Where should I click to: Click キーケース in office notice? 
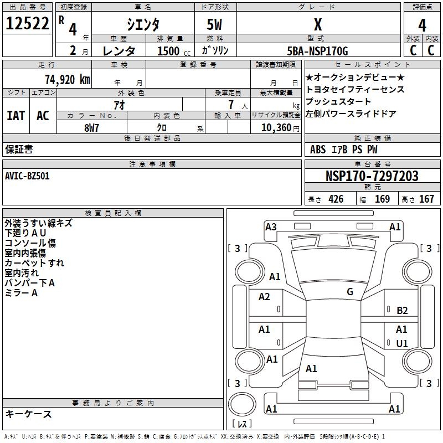point(29,414)
